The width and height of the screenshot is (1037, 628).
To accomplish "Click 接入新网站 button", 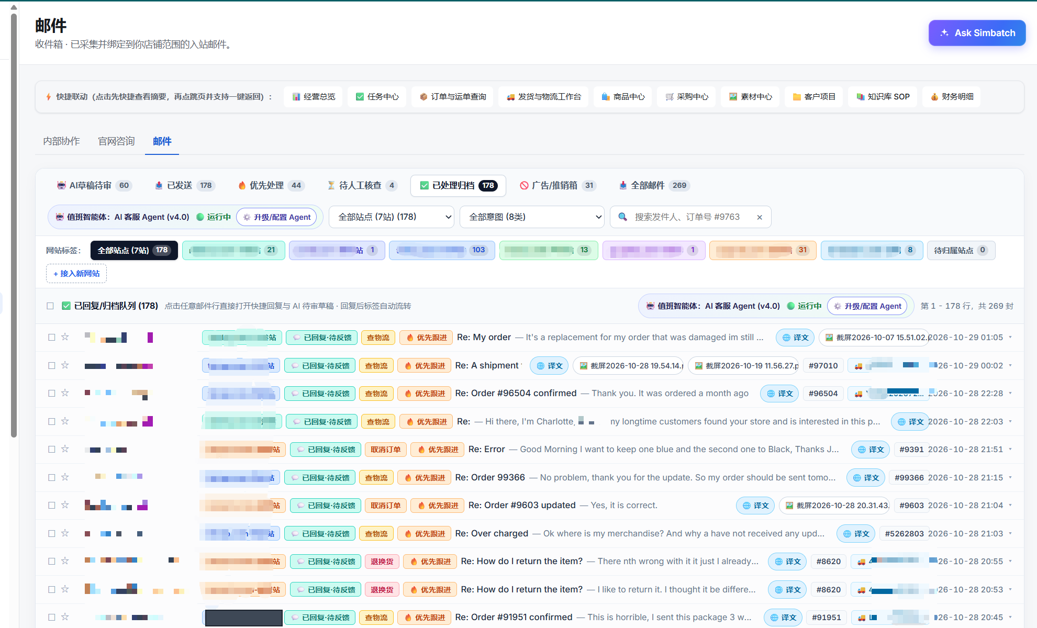I will coord(76,274).
